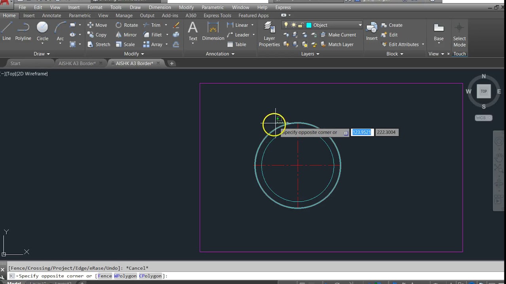Activate the Circle tool
The width and height of the screenshot is (506, 284).
click(42, 31)
